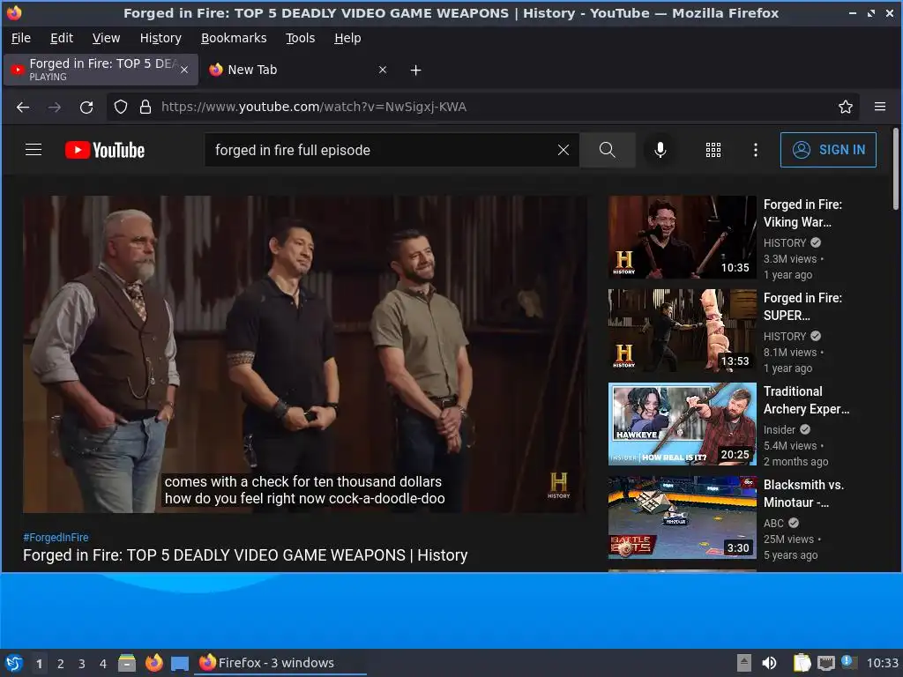The image size is (903, 677).
Task: Close the Forged in Fire tab
Action: tap(184, 70)
